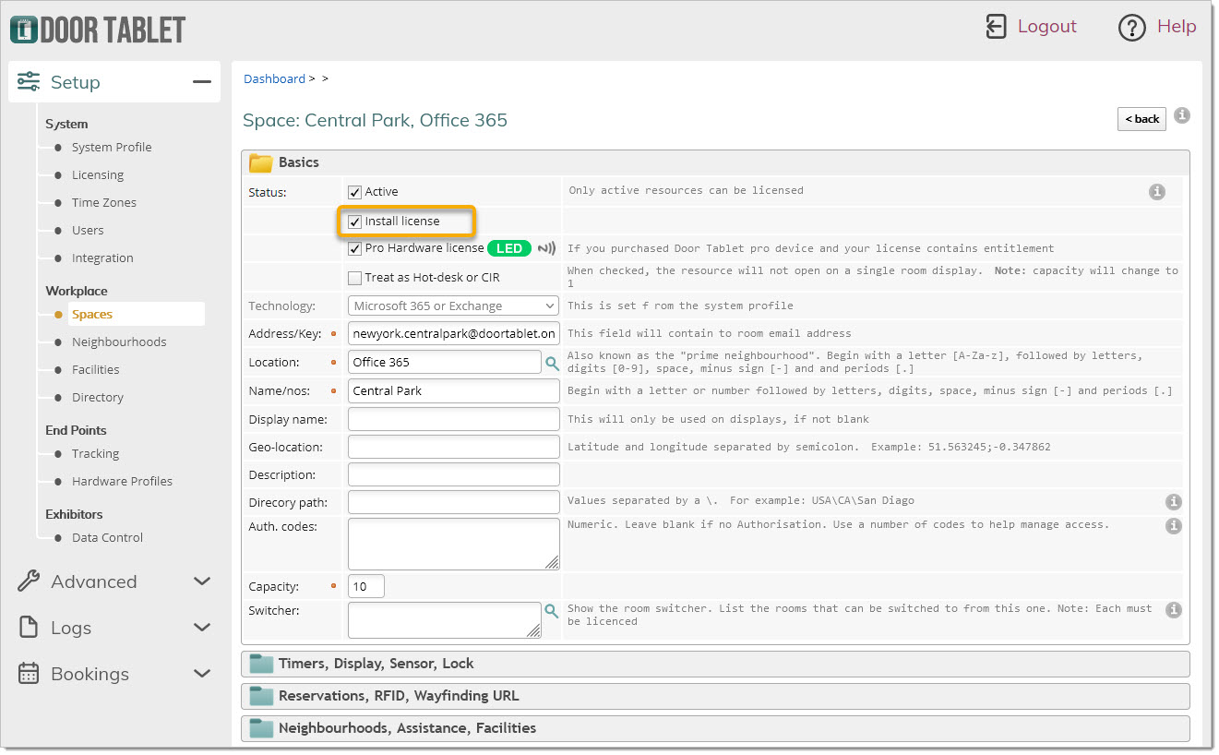
Task: Click the Timers, Display, Sensor, Lock folder icon
Action: [261, 665]
